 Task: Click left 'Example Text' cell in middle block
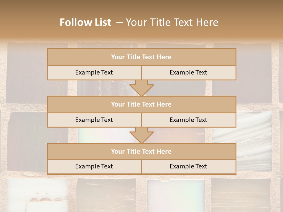pyautogui.click(x=94, y=120)
